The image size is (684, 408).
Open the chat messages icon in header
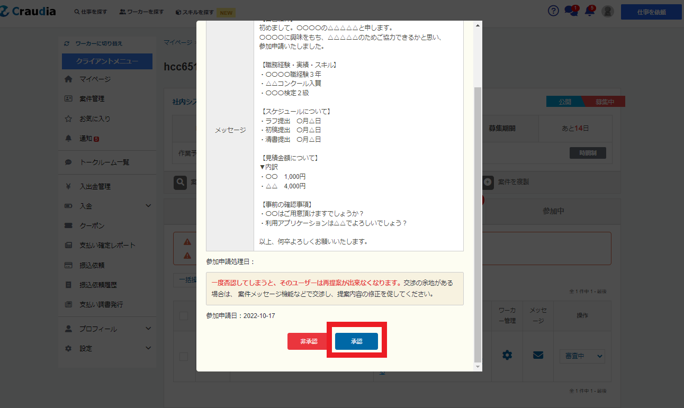pos(571,11)
